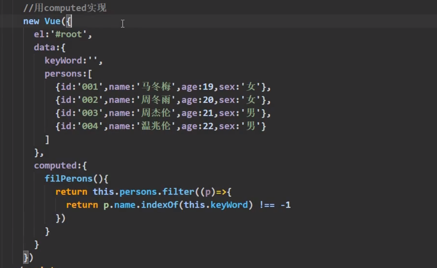
Task: Click the name '周杰伦' string
Action: click(x=156, y=113)
